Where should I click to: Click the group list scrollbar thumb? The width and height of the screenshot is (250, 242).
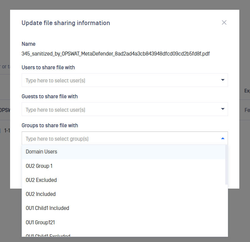226,164
